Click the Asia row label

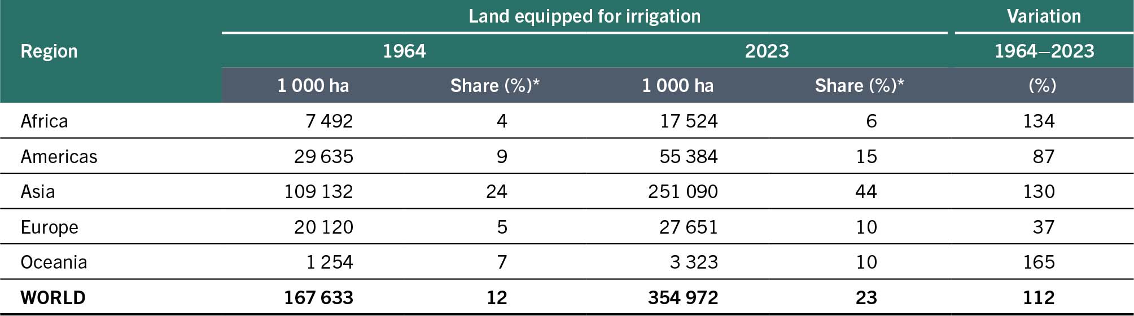point(38,192)
